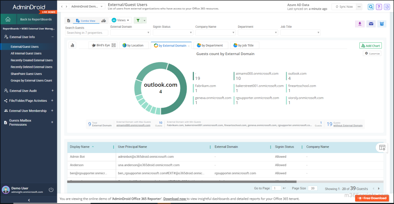Click the purple download/export icon

pos(360,24)
